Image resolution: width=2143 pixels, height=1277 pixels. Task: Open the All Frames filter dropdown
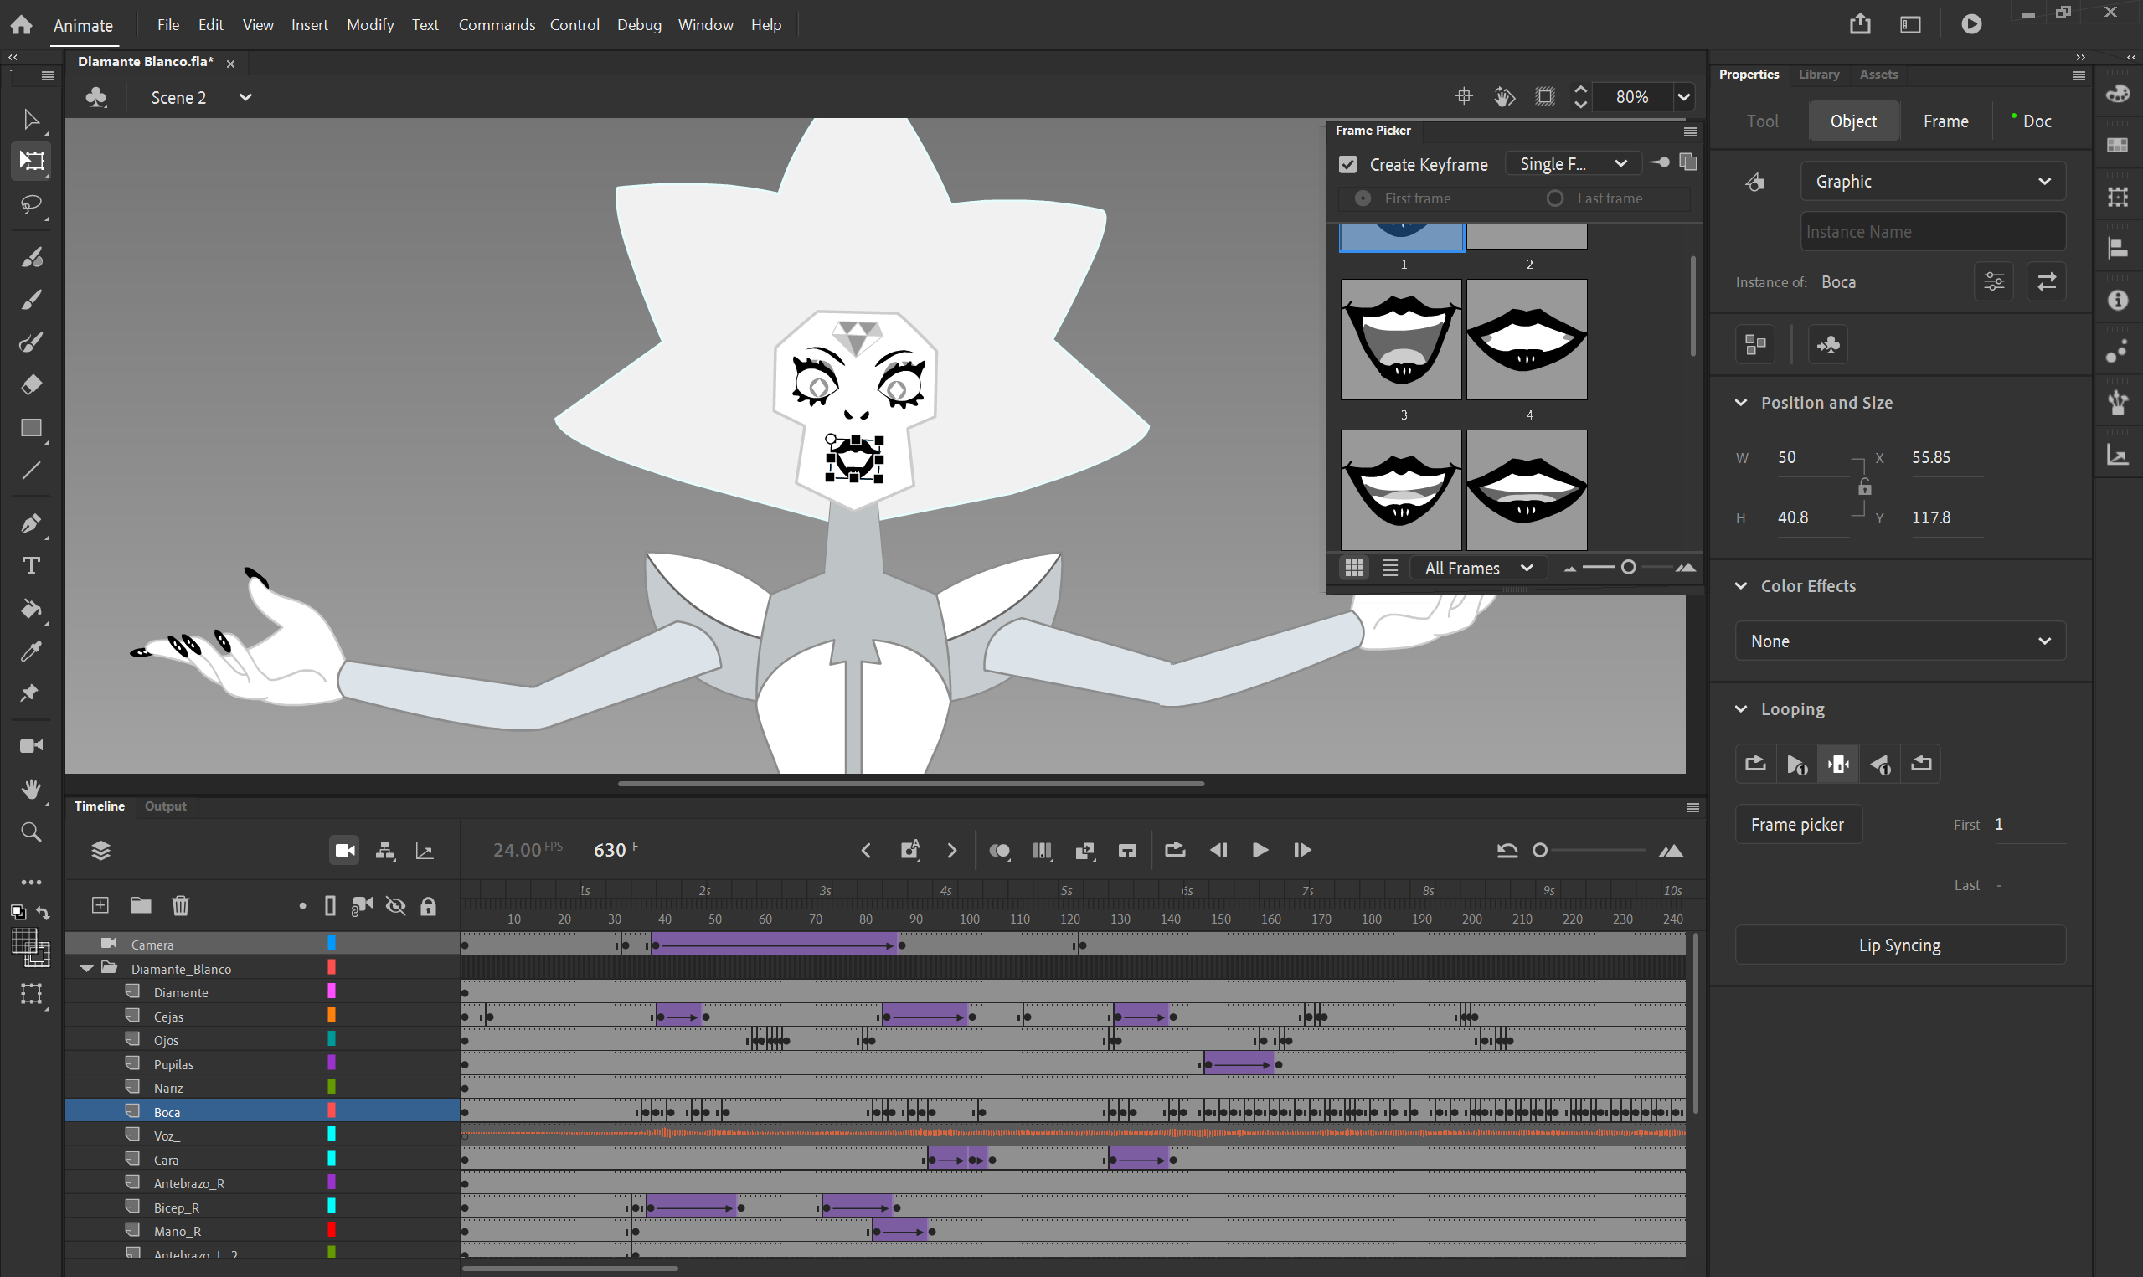[x=1478, y=568]
